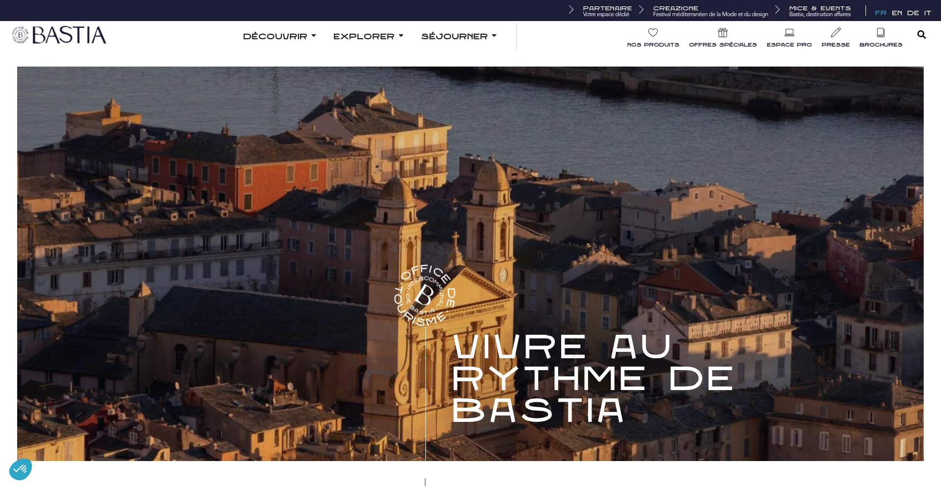Switch the site language to IT
This screenshot has width=941, height=486.
pos(927,13)
